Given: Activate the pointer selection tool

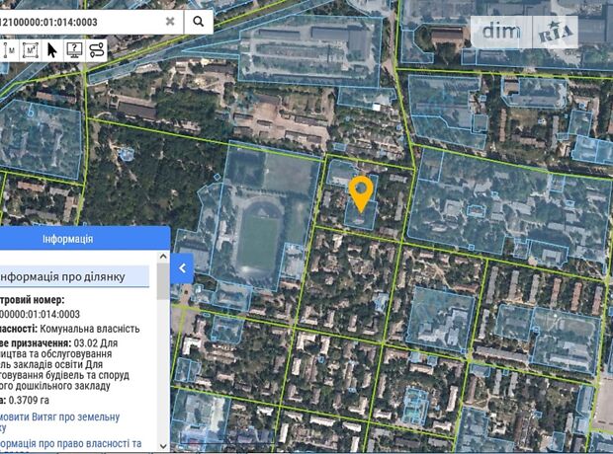Looking at the screenshot, I should pos(52,50).
